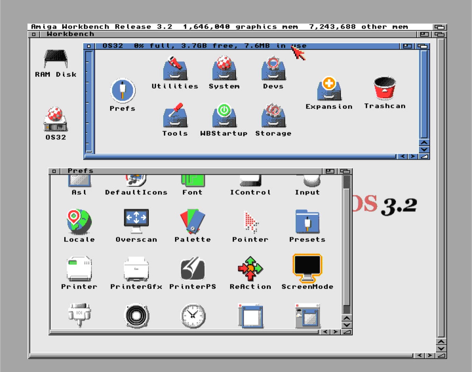The image size is (472, 372).
Task: Click the Prefs window scroll down arrow
Action: point(347,325)
